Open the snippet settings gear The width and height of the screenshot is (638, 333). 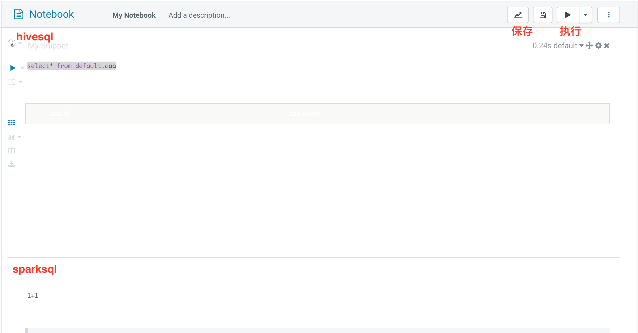coord(598,45)
